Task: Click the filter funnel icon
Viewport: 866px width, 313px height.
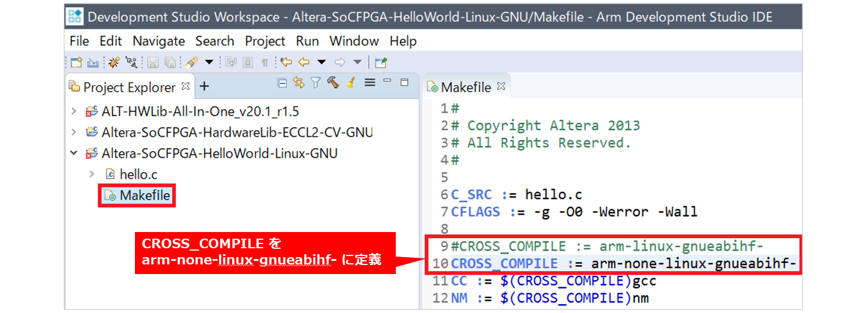Action: [x=315, y=83]
